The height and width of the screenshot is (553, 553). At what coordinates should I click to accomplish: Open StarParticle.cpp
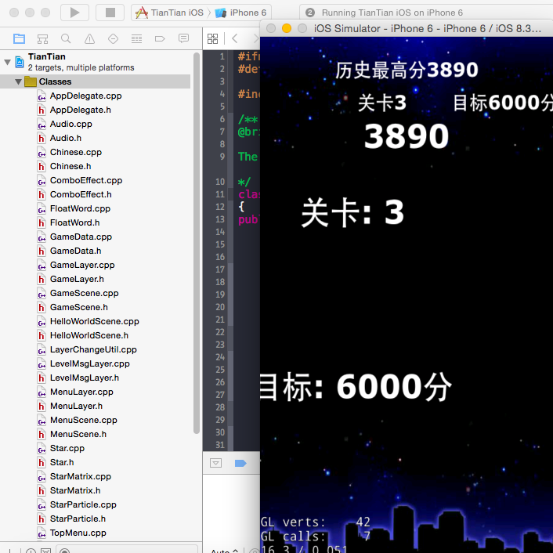pyautogui.click(x=83, y=505)
